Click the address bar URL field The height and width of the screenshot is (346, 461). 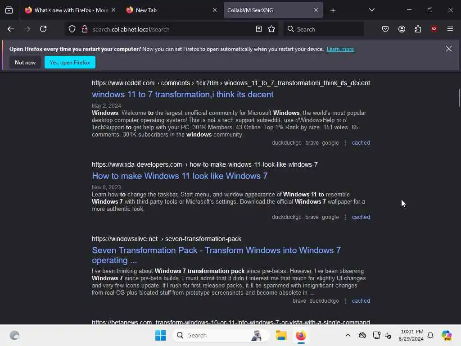point(172,29)
